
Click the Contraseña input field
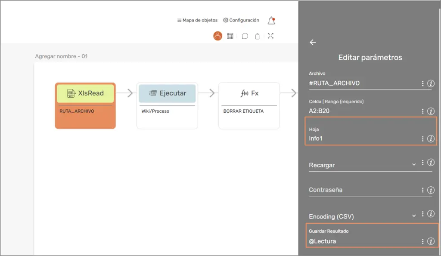362,190
